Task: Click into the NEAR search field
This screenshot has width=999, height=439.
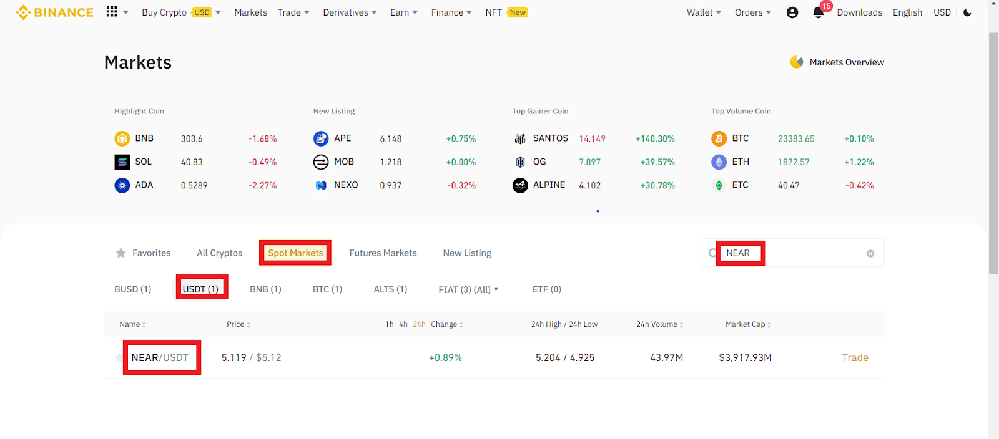Action: [x=792, y=253]
